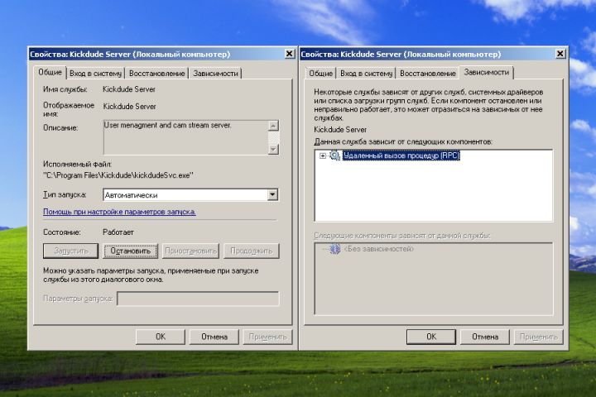Select the 'Удаленный вызов процедур (RPC)' tree item
The width and height of the screenshot is (596, 397).
[x=401, y=155]
